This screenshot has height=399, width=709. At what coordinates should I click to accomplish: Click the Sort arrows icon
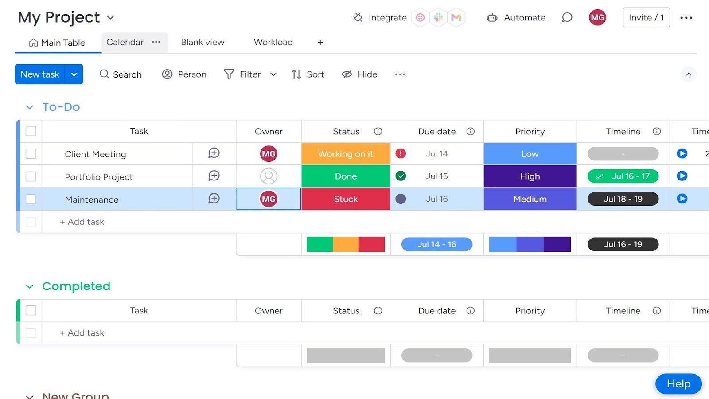[x=296, y=74]
